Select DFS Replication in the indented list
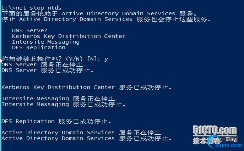This screenshot has height=151, width=244. tap(39, 47)
